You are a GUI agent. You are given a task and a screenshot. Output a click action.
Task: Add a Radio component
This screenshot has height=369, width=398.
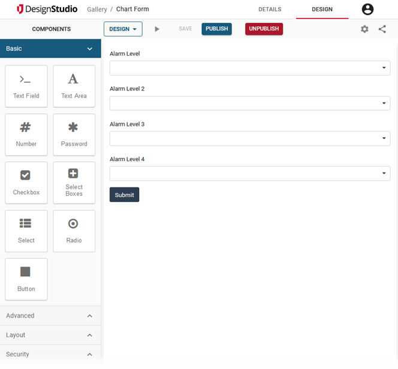74,231
